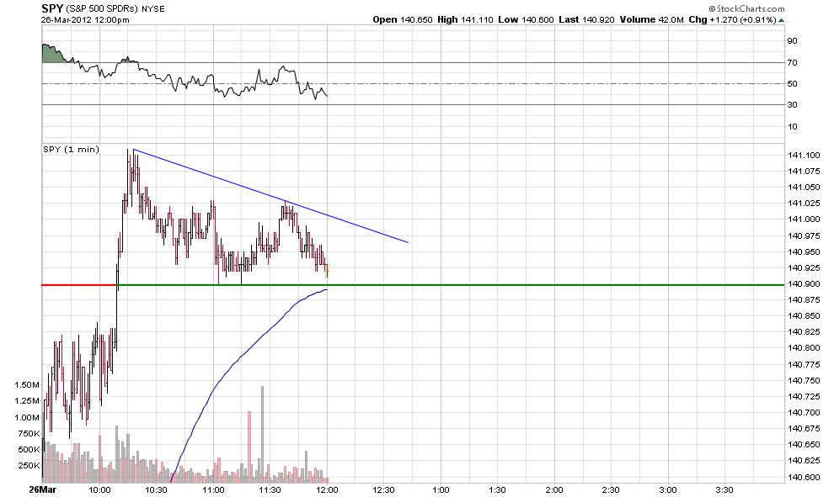Click the 250K volume axis label
This screenshot has width=834, height=497.
click(29, 466)
